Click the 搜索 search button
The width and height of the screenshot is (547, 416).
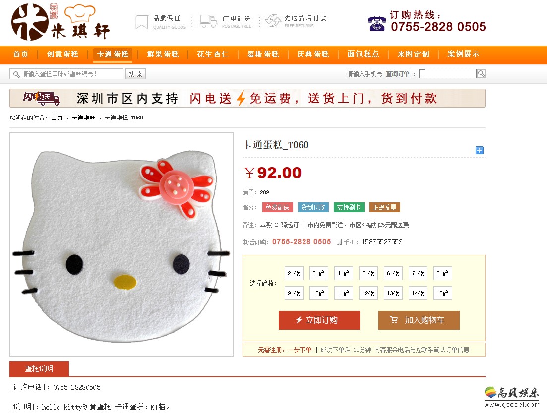(135, 74)
